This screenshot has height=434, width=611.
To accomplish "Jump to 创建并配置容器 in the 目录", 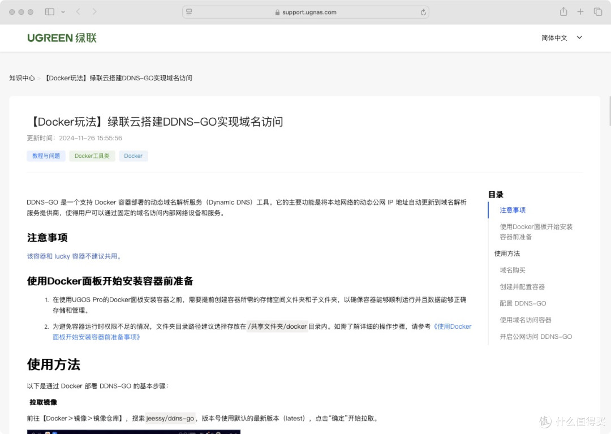I will pyautogui.click(x=522, y=287).
